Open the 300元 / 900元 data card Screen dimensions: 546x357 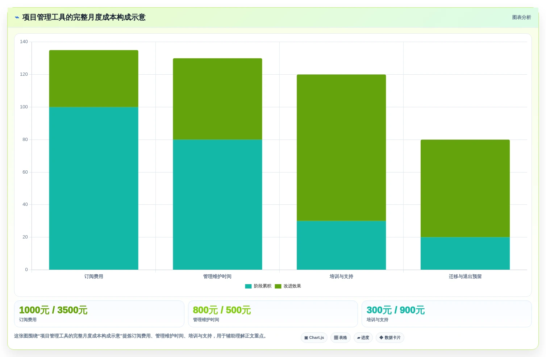coord(447,314)
